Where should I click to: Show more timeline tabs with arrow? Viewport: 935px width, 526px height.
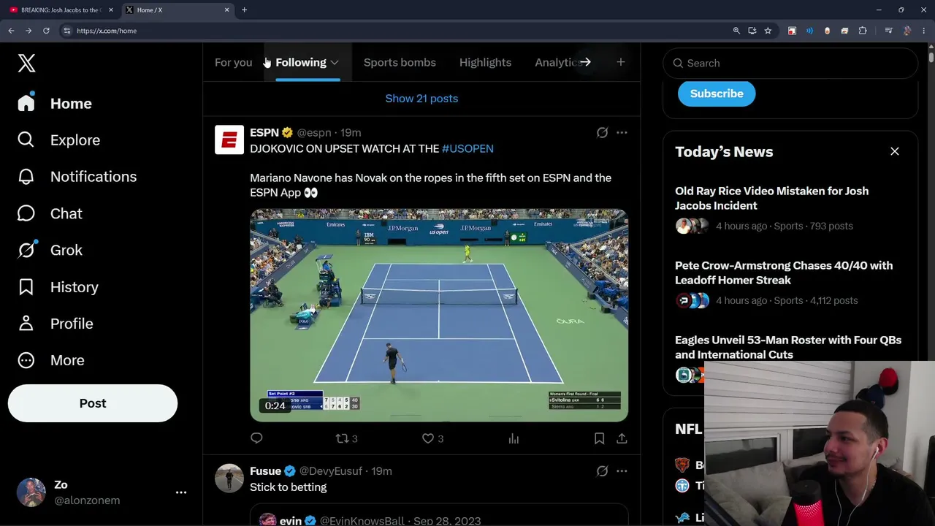[x=584, y=62]
